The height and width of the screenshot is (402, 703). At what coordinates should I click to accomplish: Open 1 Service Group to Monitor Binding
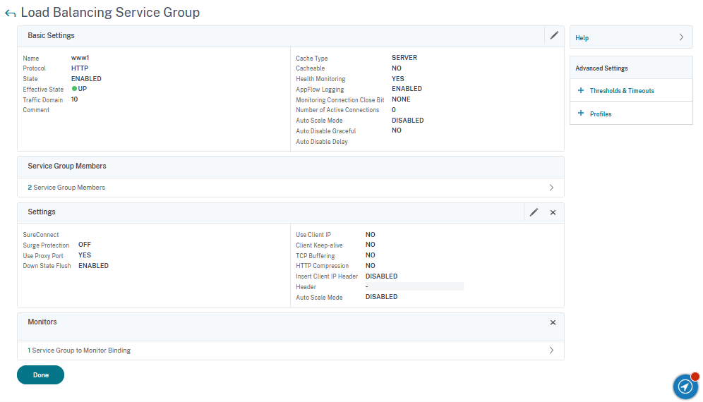79,351
